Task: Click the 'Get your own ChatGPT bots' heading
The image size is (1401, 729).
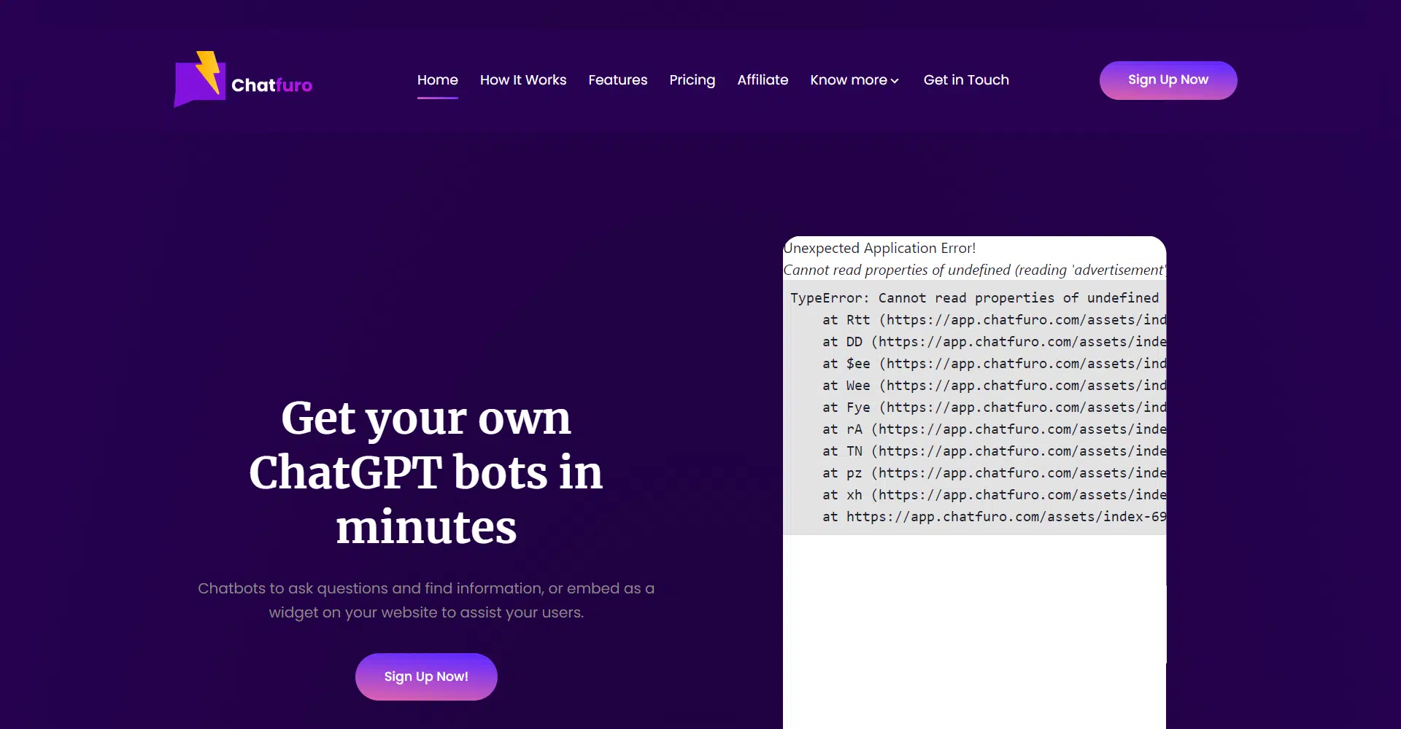Action: [426, 472]
